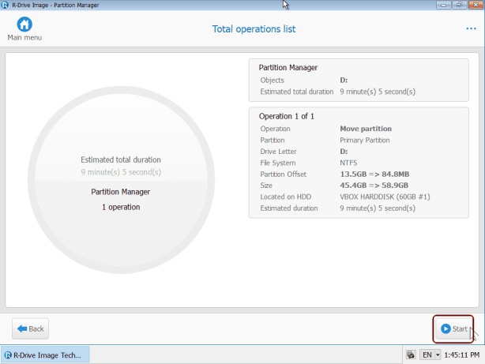Screen dimensions: 485x364
Task: Click Estimated total duration label in circle
Action: tap(121, 159)
